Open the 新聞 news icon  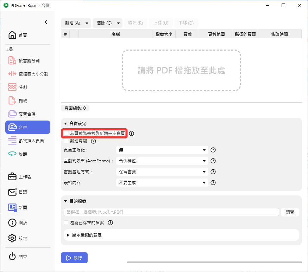pos(12,207)
